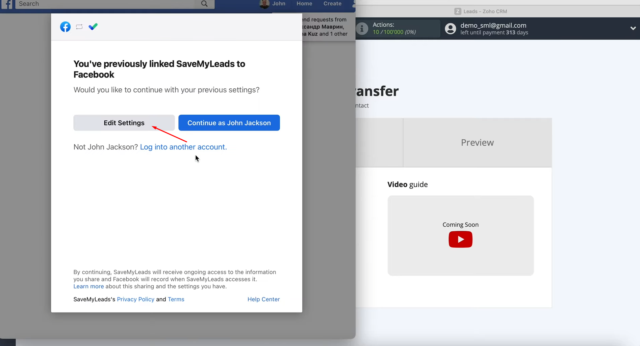Open the Home menu in Facebook bar
Screen dimensions: 640x346
[304, 4]
